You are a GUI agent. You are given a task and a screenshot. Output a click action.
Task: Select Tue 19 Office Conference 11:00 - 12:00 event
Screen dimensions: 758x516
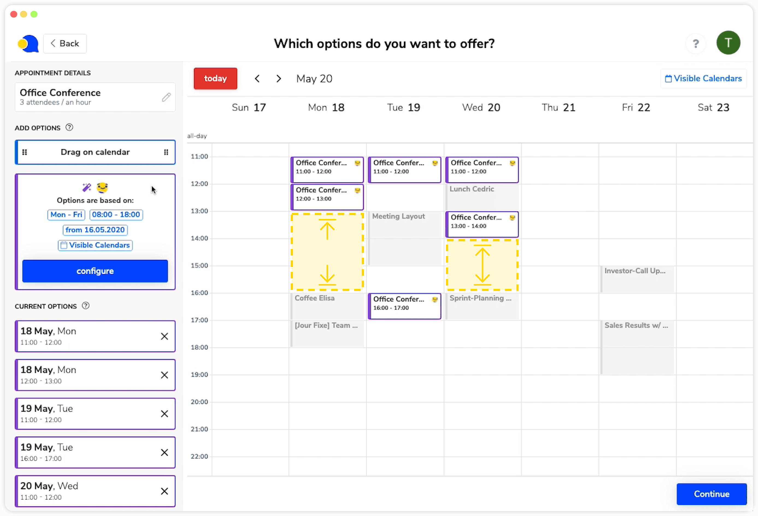(404, 170)
